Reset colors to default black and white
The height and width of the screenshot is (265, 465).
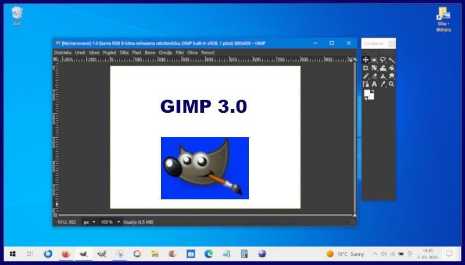tap(366, 98)
